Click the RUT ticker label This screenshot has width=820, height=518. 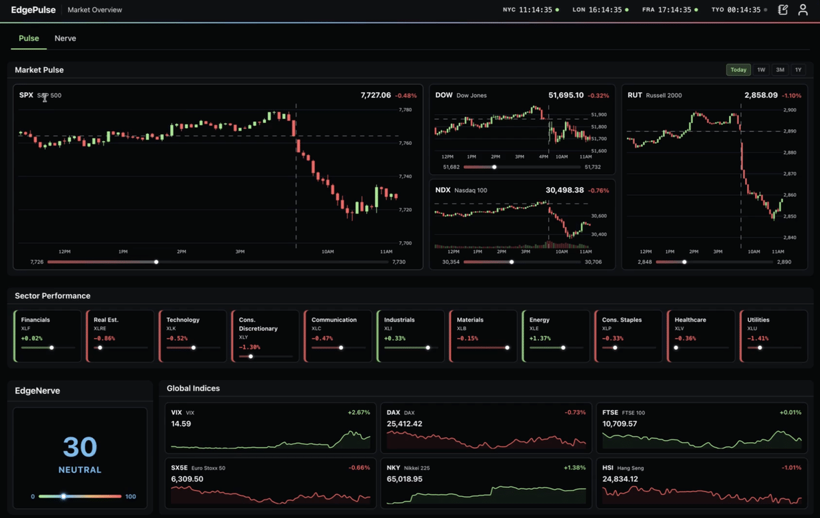(x=635, y=95)
